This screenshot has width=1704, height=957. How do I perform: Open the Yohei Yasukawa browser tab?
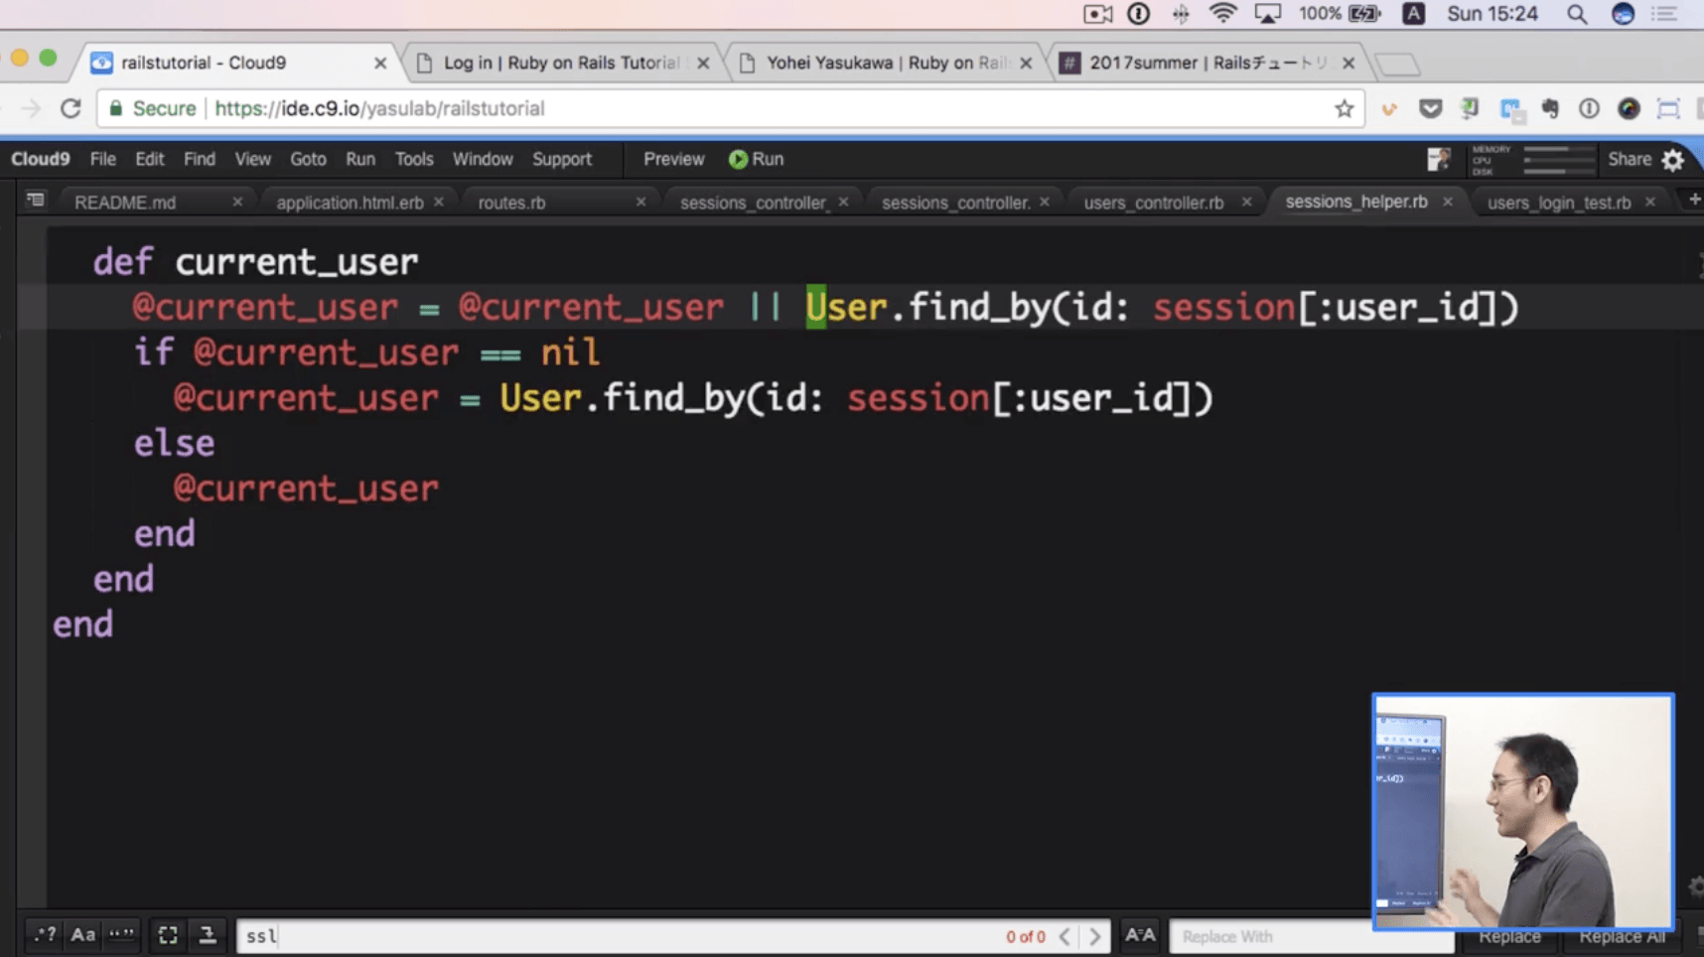887,63
